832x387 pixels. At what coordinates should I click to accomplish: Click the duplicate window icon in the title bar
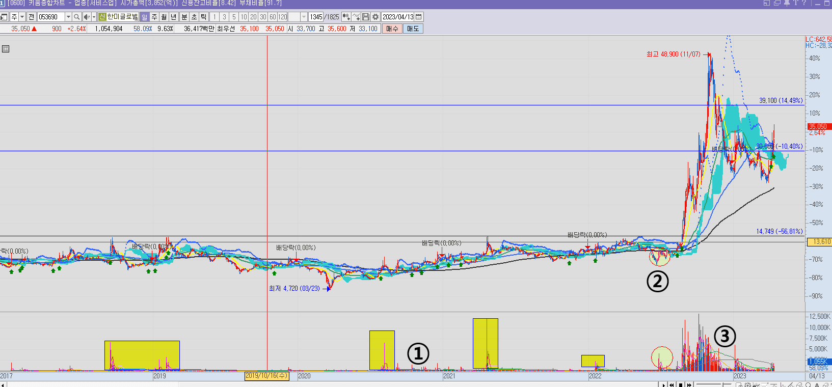pyautogui.click(x=777, y=3)
